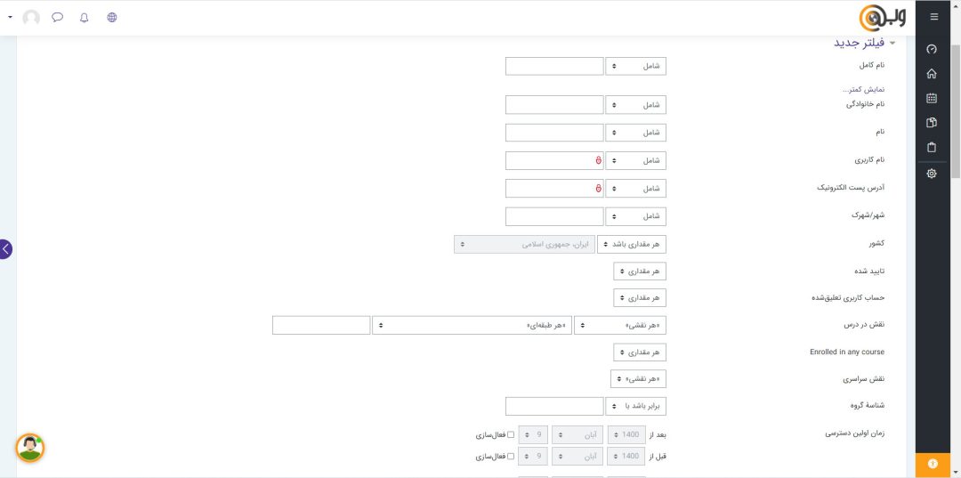
Task: Open the messages speech bubble icon
Action: 58,17
